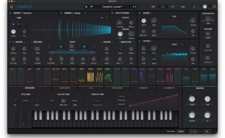The height and width of the screenshot is (138, 225).
Task: Select the ENV VCA modulation source slot
Action: tap(56, 76)
